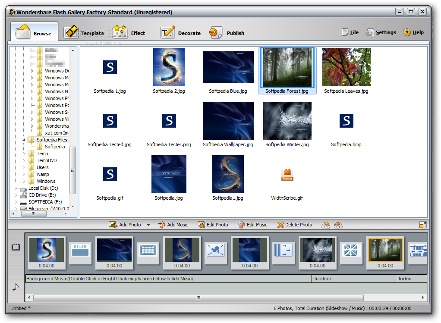Select the winter slide in storyboard
Screen dimensions: 441x323
[x=318, y=252]
